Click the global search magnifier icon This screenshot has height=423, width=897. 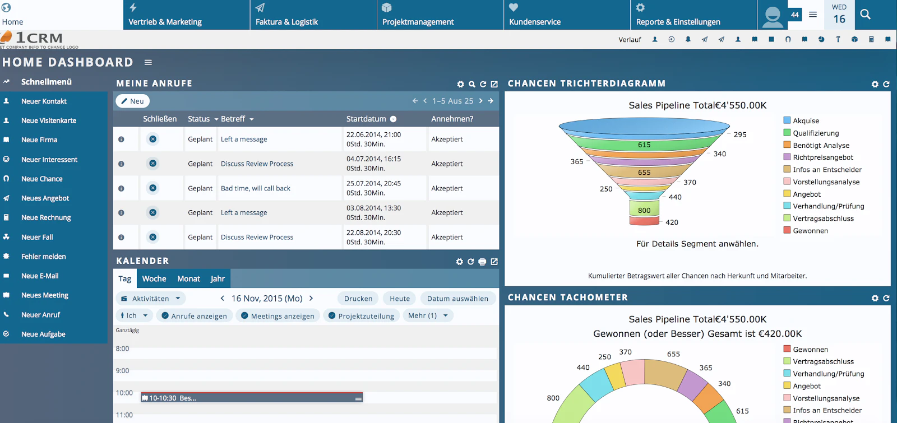pyautogui.click(x=866, y=15)
